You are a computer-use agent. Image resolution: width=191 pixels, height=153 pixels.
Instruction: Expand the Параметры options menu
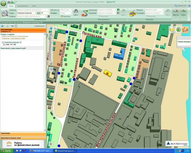tap(182, 5)
